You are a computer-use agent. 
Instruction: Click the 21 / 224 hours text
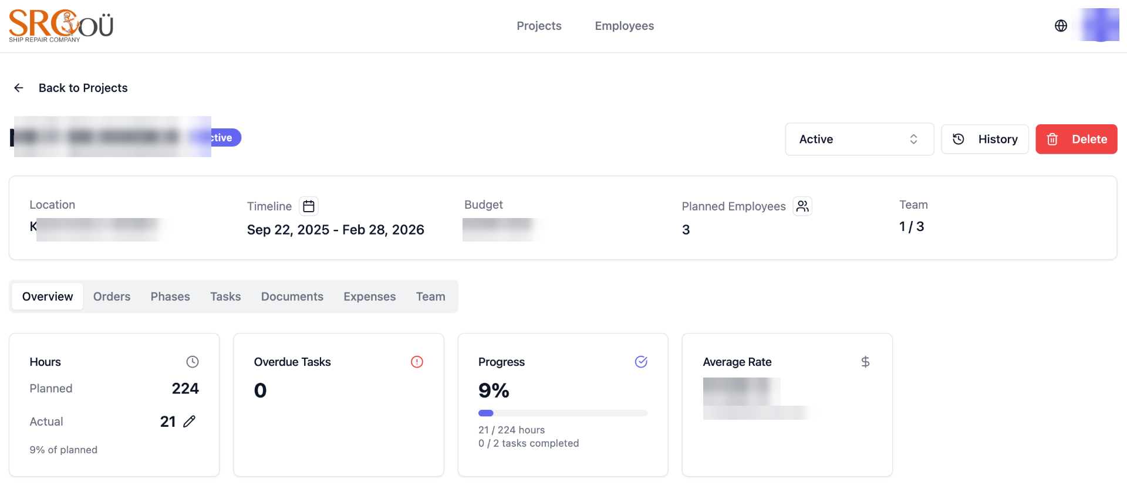512,430
